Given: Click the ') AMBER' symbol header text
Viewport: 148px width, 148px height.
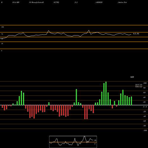Looking at the screenshot, I should point(99,2).
